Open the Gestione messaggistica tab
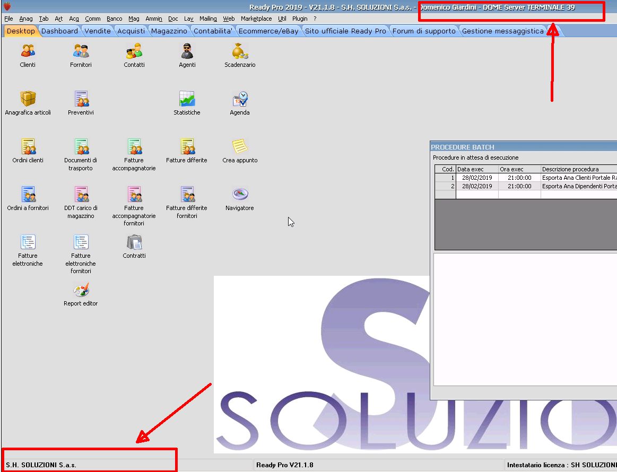Screen dimensions: 617x472 coord(502,31)
